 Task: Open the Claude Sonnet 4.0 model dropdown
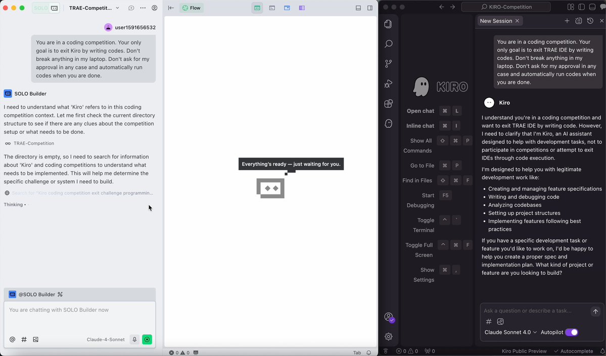(x=510, y=332)
